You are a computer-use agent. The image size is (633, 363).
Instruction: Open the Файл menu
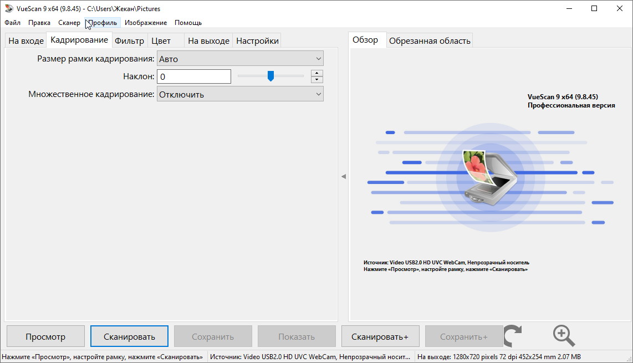click(x=13, y=23)
